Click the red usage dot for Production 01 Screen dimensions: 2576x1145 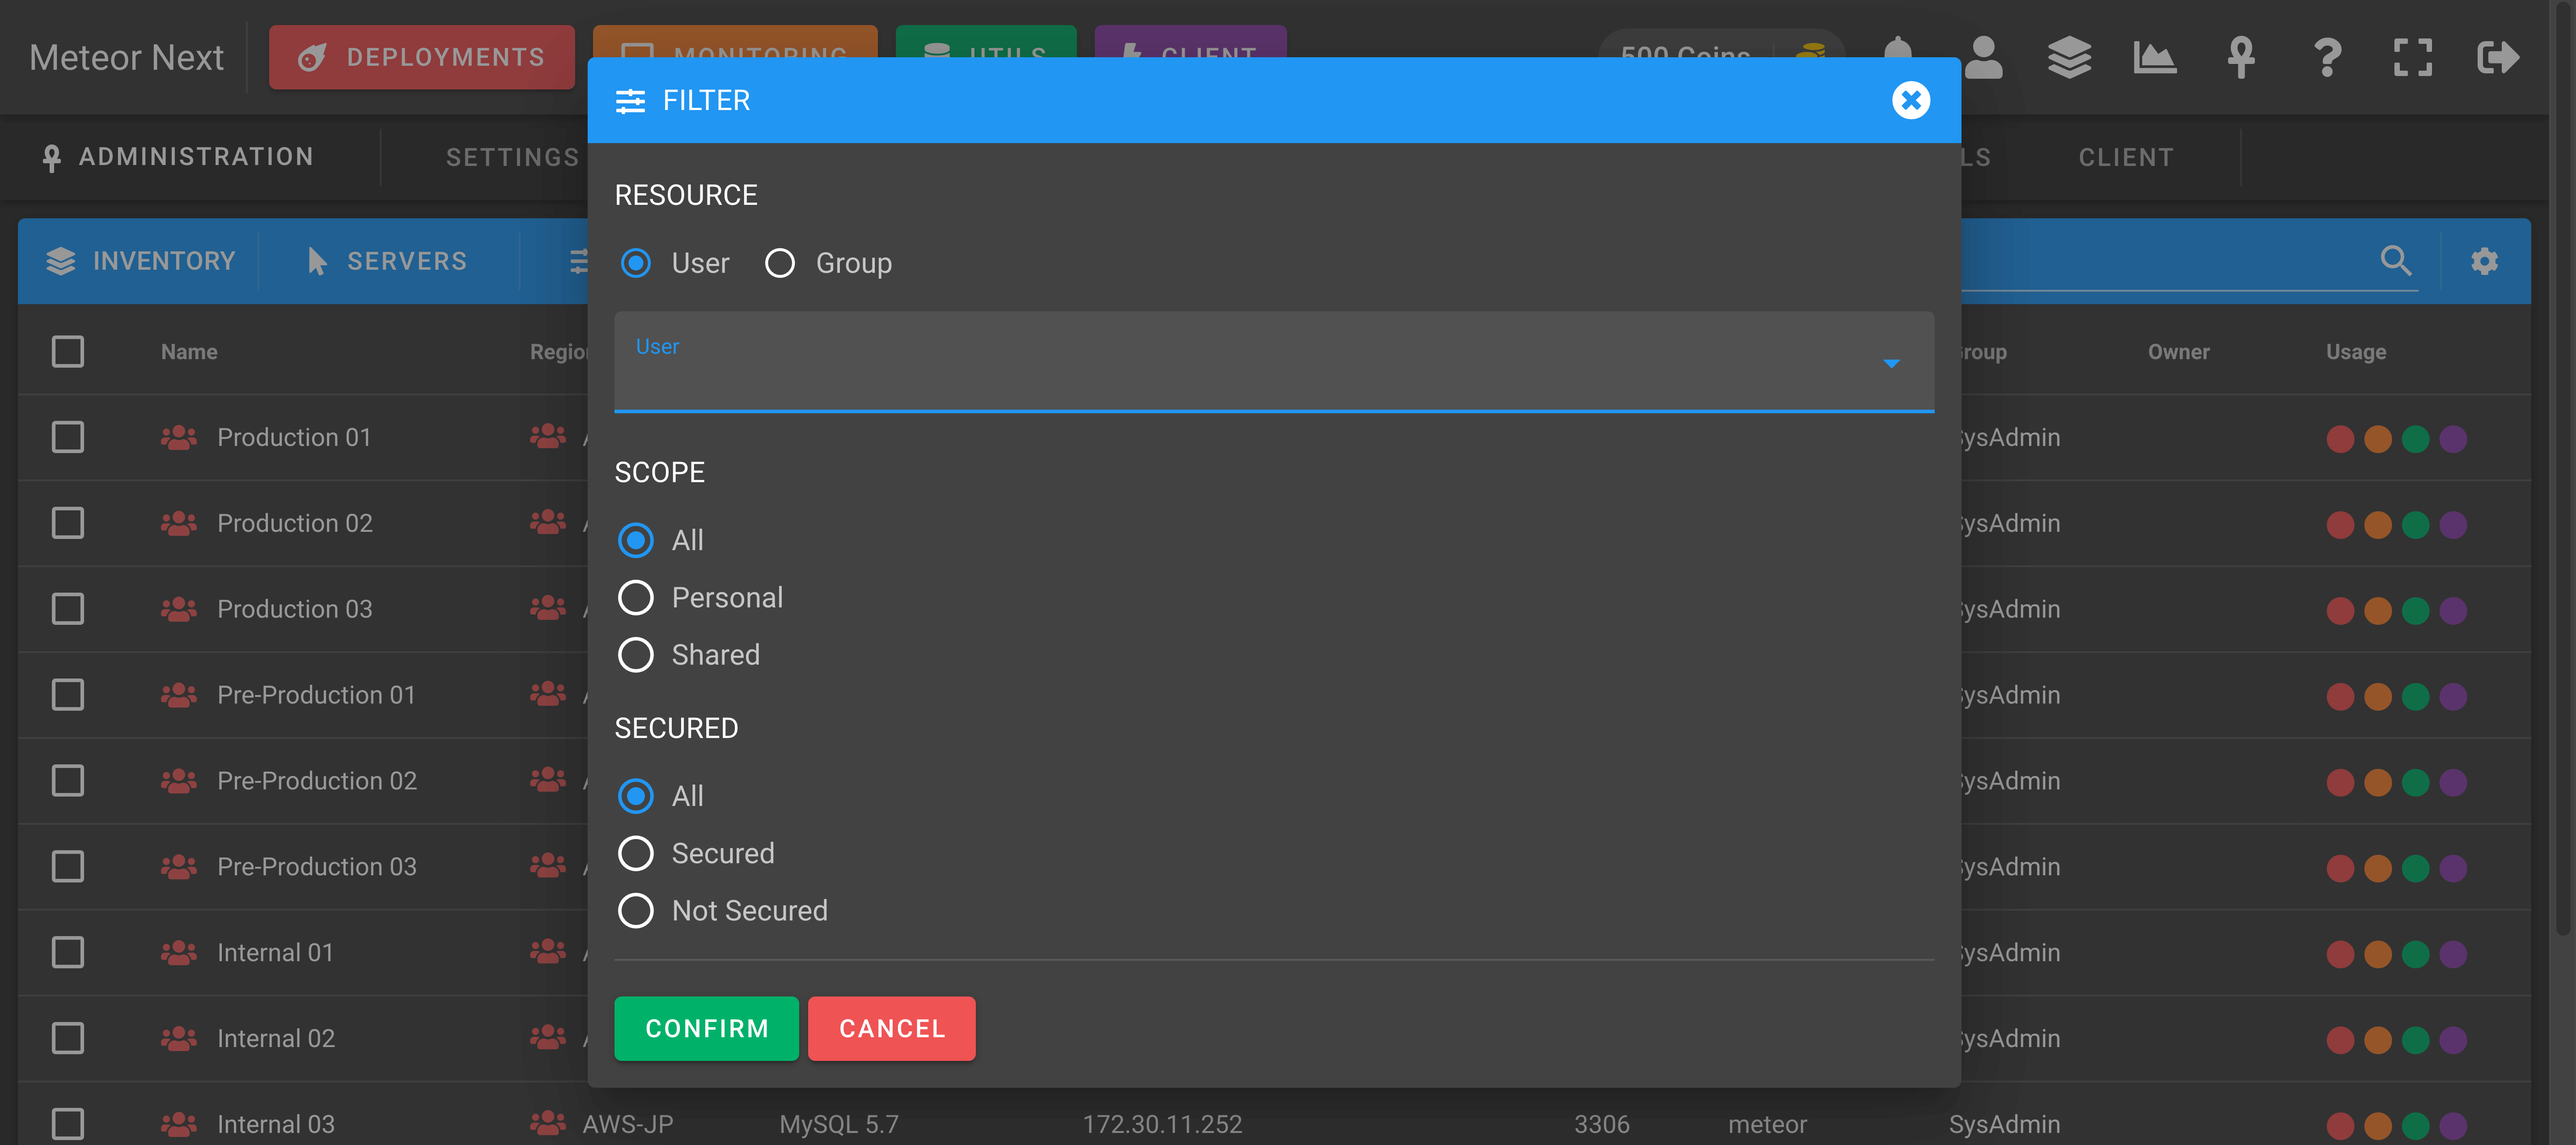point(2340,439)
